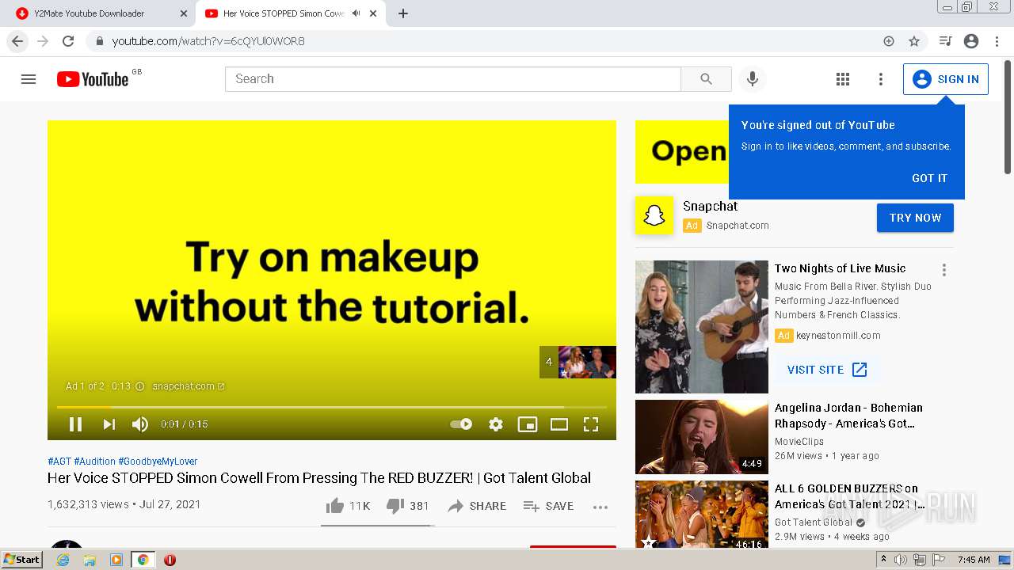Switch to theater mode
Image resolution: width=1014 pixels, height=570 pixels.
[x=559, y=424]
